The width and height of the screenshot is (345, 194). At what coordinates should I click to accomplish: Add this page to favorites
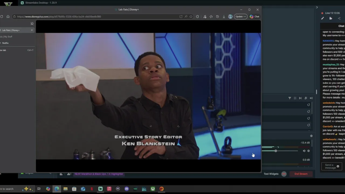coord(191,16)
